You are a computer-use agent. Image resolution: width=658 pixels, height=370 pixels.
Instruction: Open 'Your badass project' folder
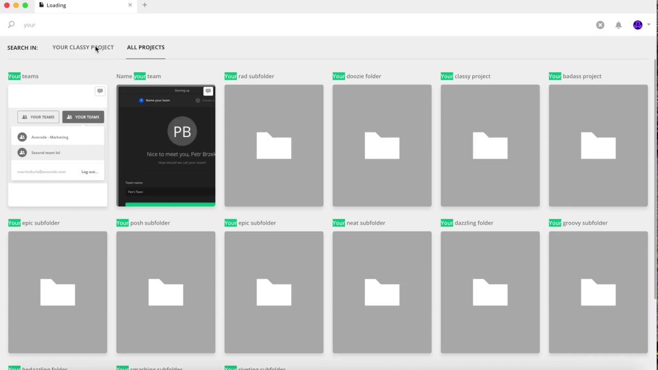click(598, 145)
